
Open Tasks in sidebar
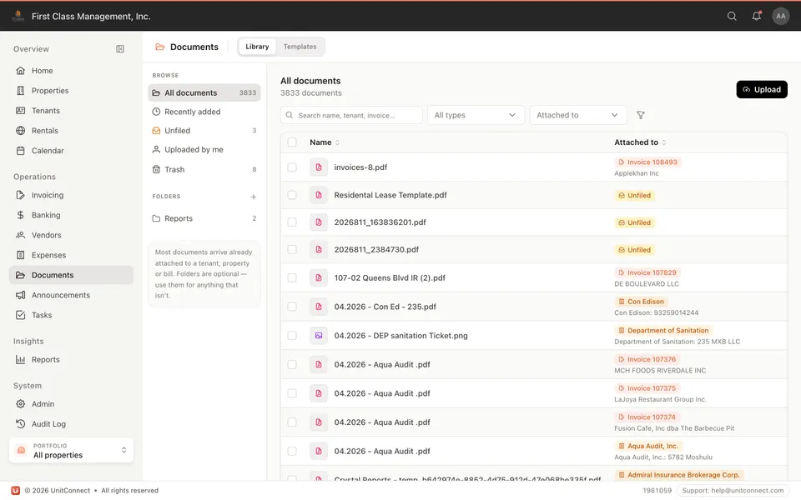click(71, 315)
